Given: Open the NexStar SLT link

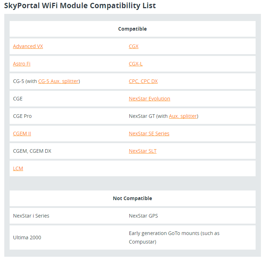Looking at the screenshot, I should click(143, 151).
